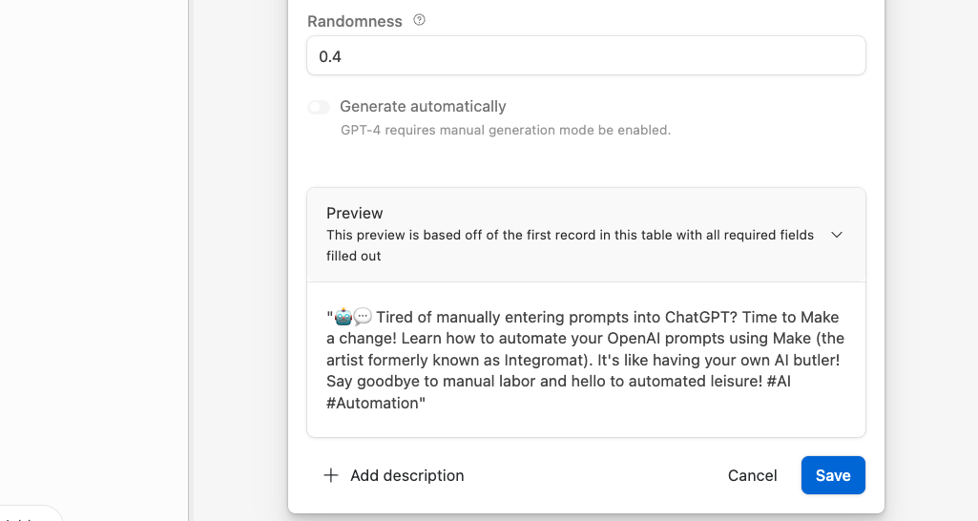Click the #AI hashtag in the preview
The image size is (978, 521).
click(x=778, y=382)
